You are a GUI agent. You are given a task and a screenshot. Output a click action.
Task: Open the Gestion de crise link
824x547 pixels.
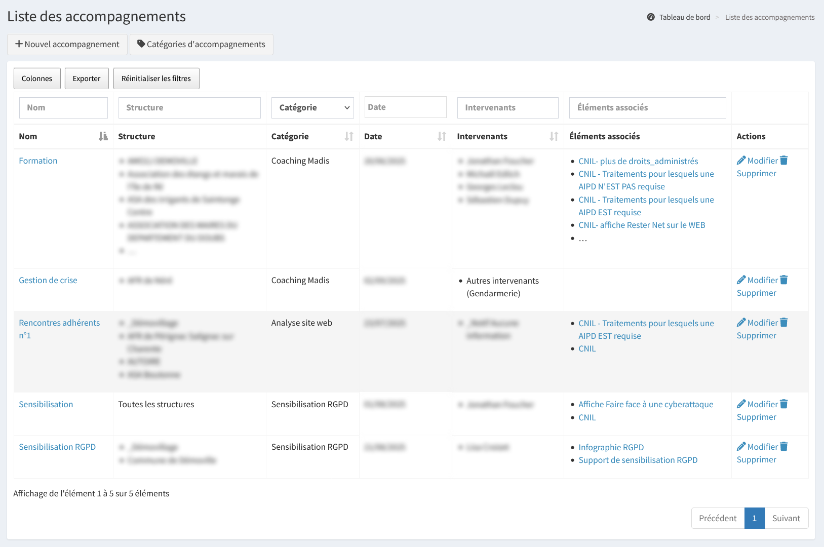coord(48,280)
